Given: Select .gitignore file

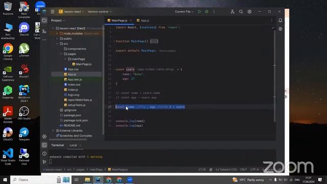Looking at the screenshot, I should click(x=68, y=110).
